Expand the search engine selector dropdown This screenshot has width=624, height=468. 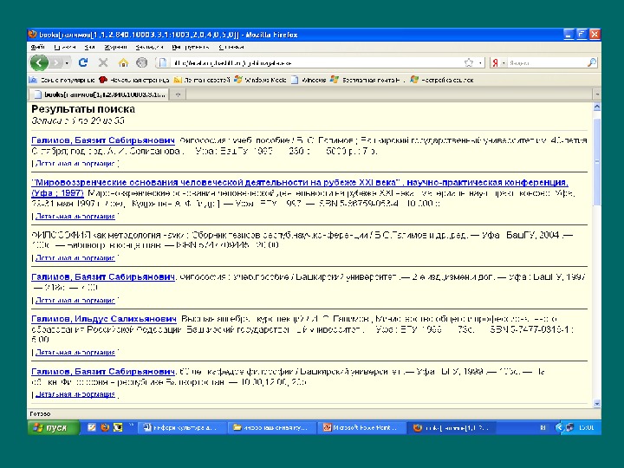click(502, 62)
